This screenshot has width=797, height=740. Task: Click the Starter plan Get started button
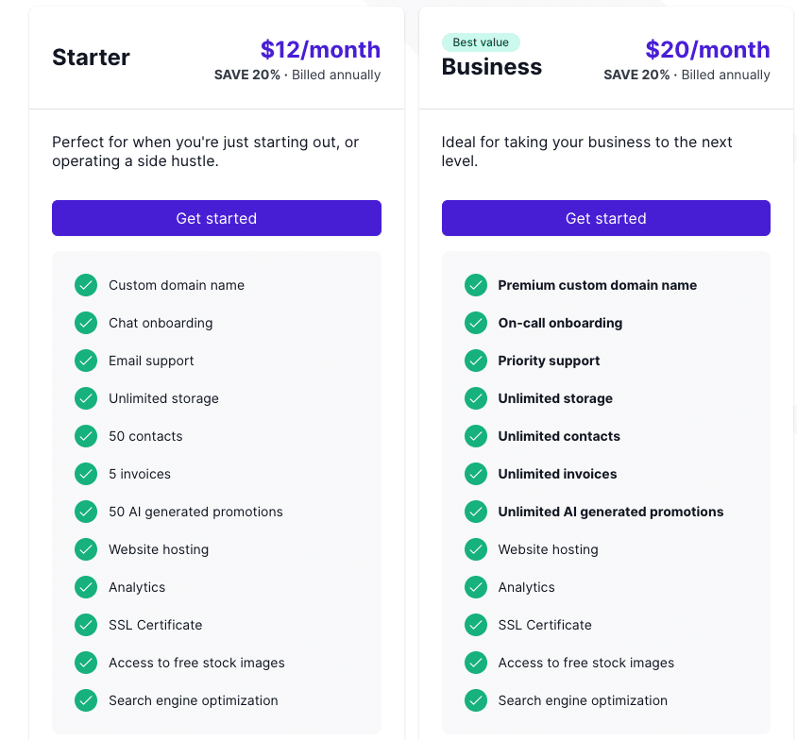click(216, 218)
